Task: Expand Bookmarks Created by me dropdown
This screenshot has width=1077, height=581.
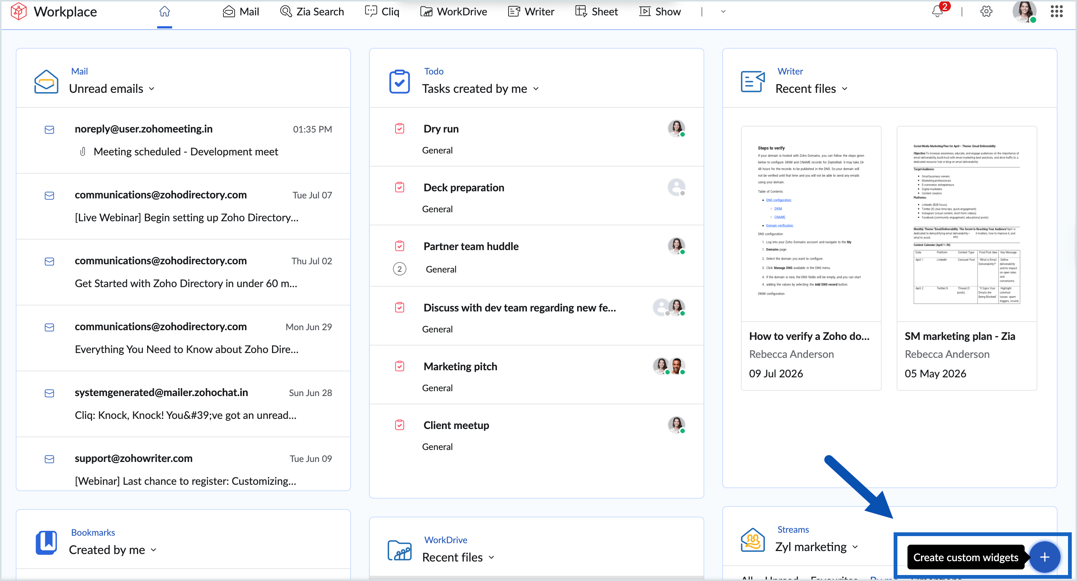Action: click(153, 550)
